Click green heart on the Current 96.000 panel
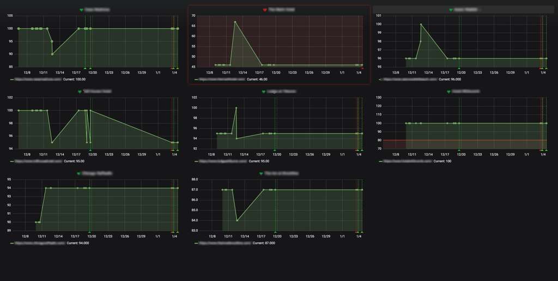Image resolution: width=558 pixels, height=281 pixels. pos(451,10)
